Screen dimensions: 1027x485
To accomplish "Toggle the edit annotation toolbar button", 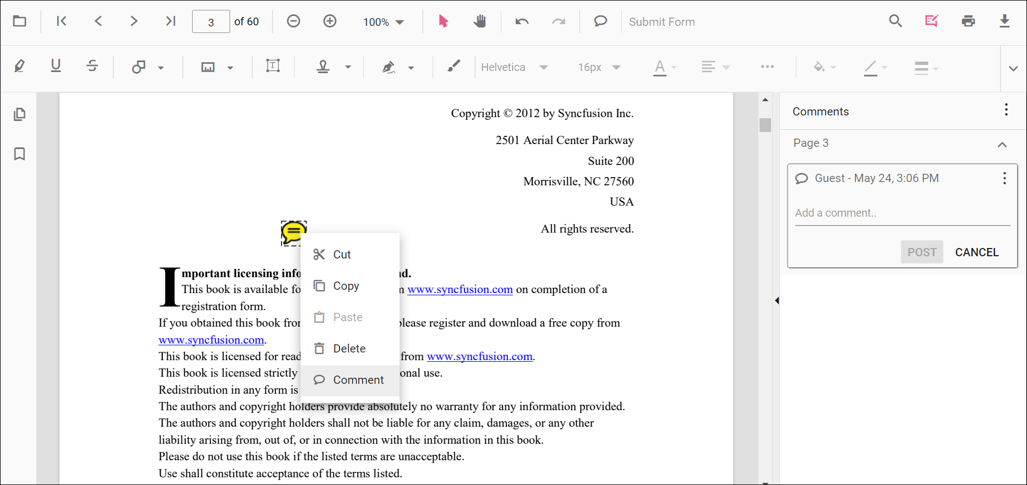I will [x=931, y=21].
